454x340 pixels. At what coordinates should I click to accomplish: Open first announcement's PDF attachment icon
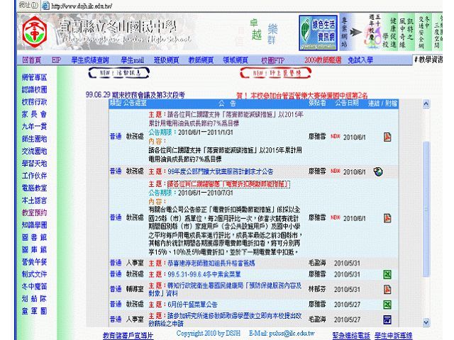387,136
